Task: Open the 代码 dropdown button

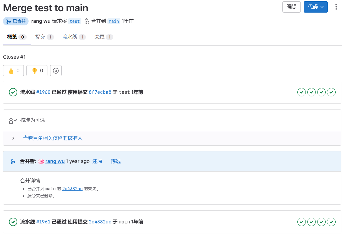Action: pyautogui.click(x=315, y=7)
